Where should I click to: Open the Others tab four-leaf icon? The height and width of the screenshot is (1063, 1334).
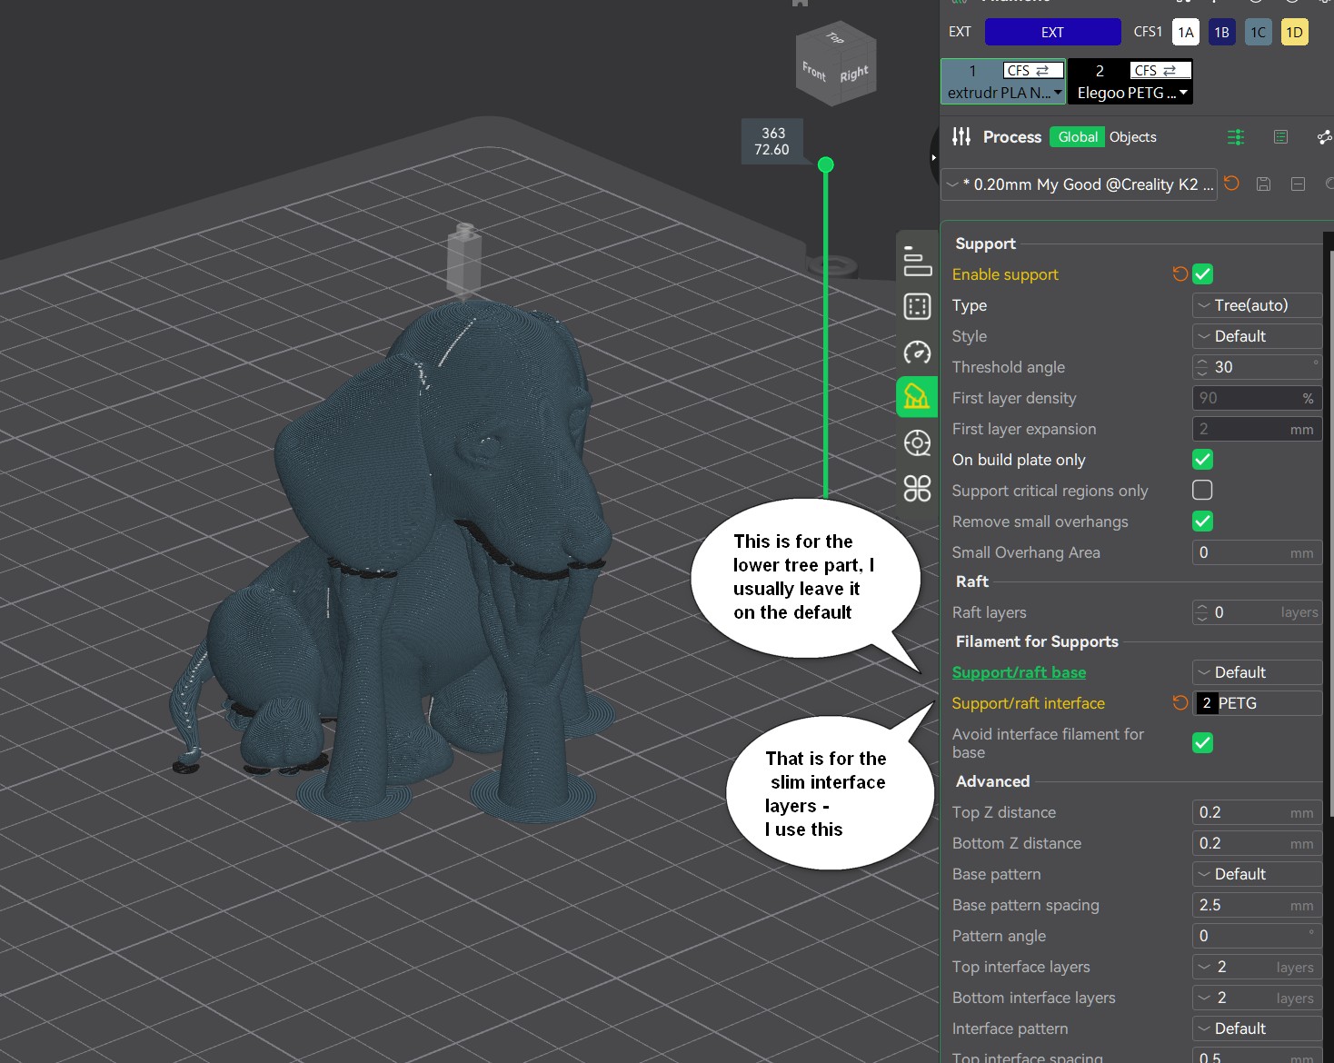pyautogui.click(x=917, y=489)
